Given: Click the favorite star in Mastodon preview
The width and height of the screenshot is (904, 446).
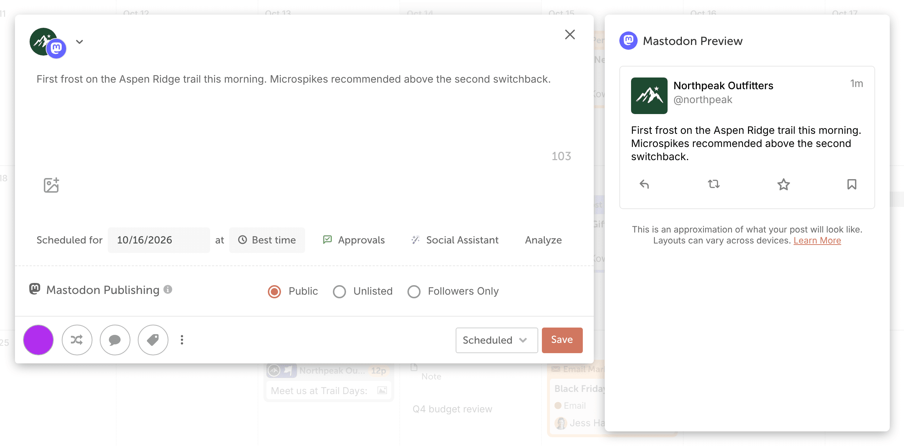Looking at the screenshot, I should coord(783,184).
